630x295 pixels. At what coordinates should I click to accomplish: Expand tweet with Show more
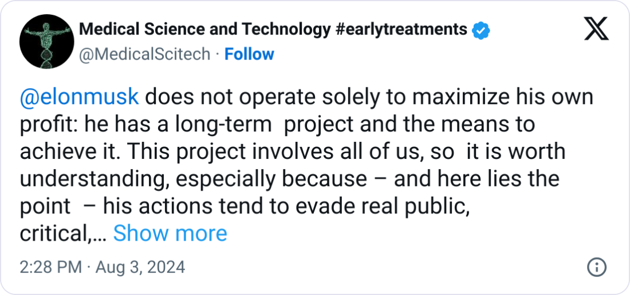pyautogui.click(x=170, y=233)
